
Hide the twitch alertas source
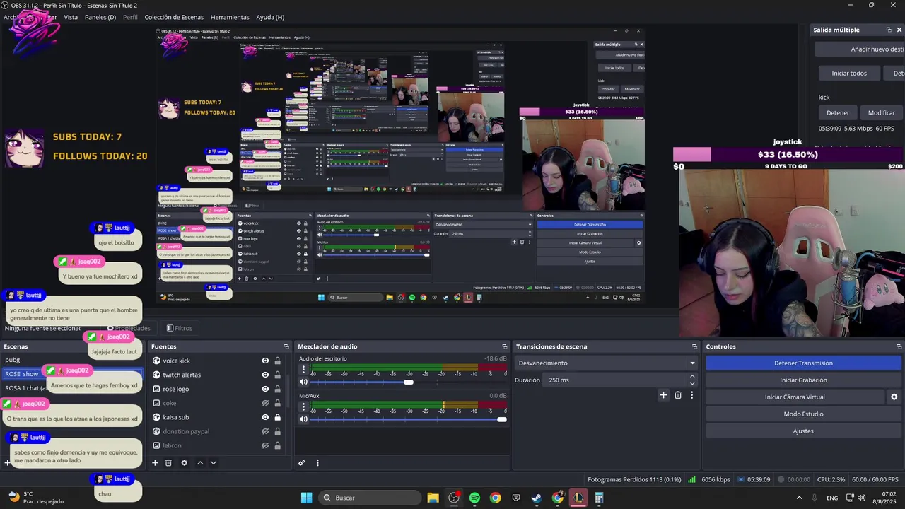pos(265,375)
